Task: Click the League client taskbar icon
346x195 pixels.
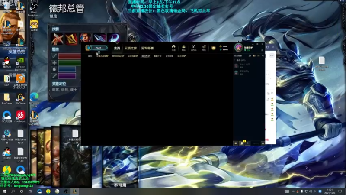Action: 75,191
